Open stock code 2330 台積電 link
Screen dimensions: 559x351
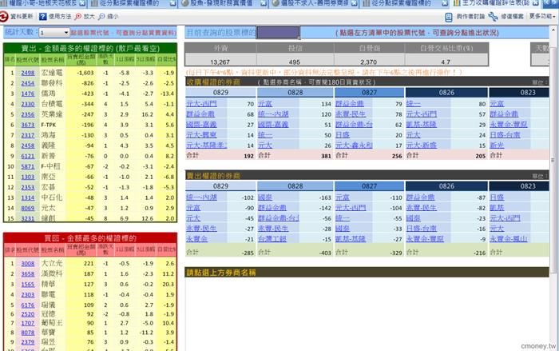click(x=27, y=104)
